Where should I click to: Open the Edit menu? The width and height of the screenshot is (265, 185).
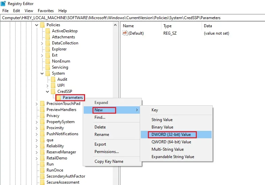17,11
